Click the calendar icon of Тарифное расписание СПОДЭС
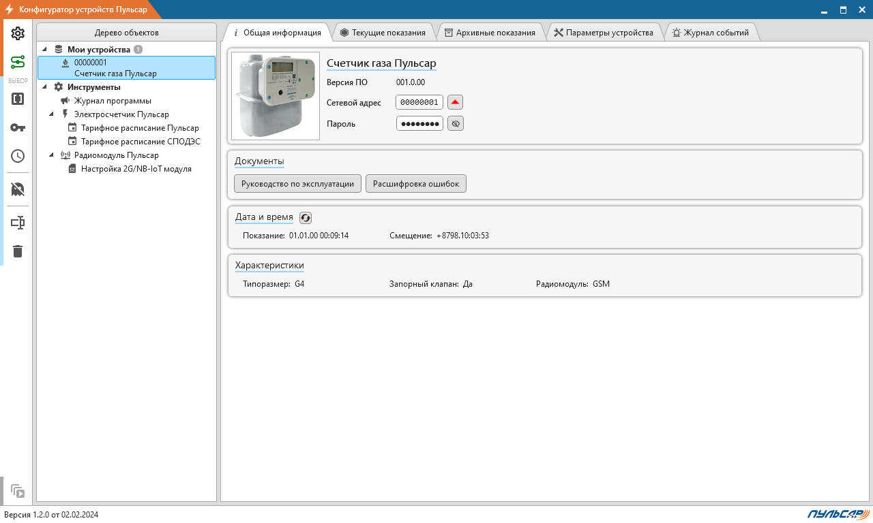 [72, 142]
